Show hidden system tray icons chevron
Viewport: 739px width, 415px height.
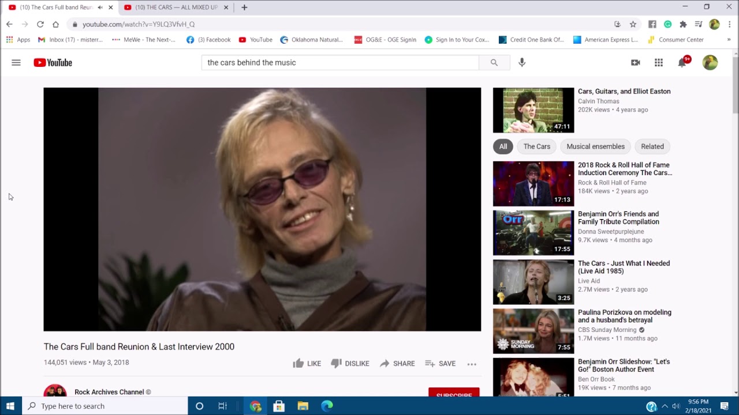[x=665, y=406]
